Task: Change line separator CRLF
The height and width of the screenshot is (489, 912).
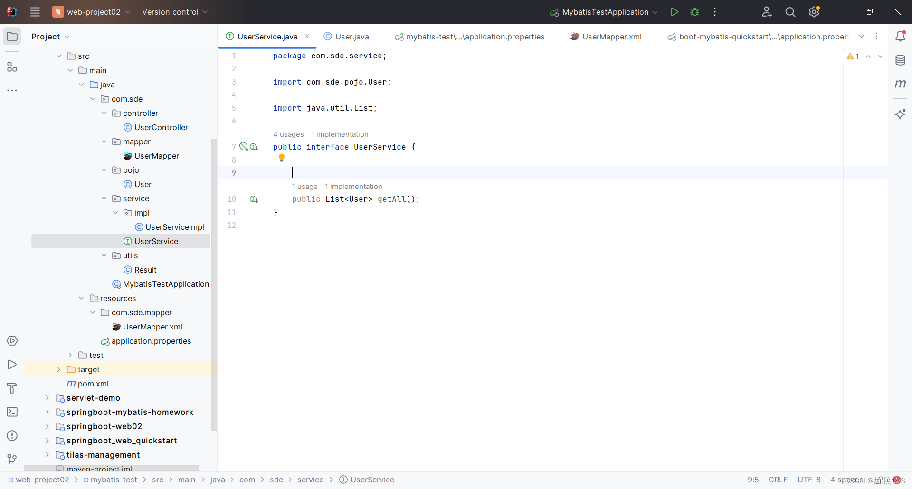Action: coord(778,480)
